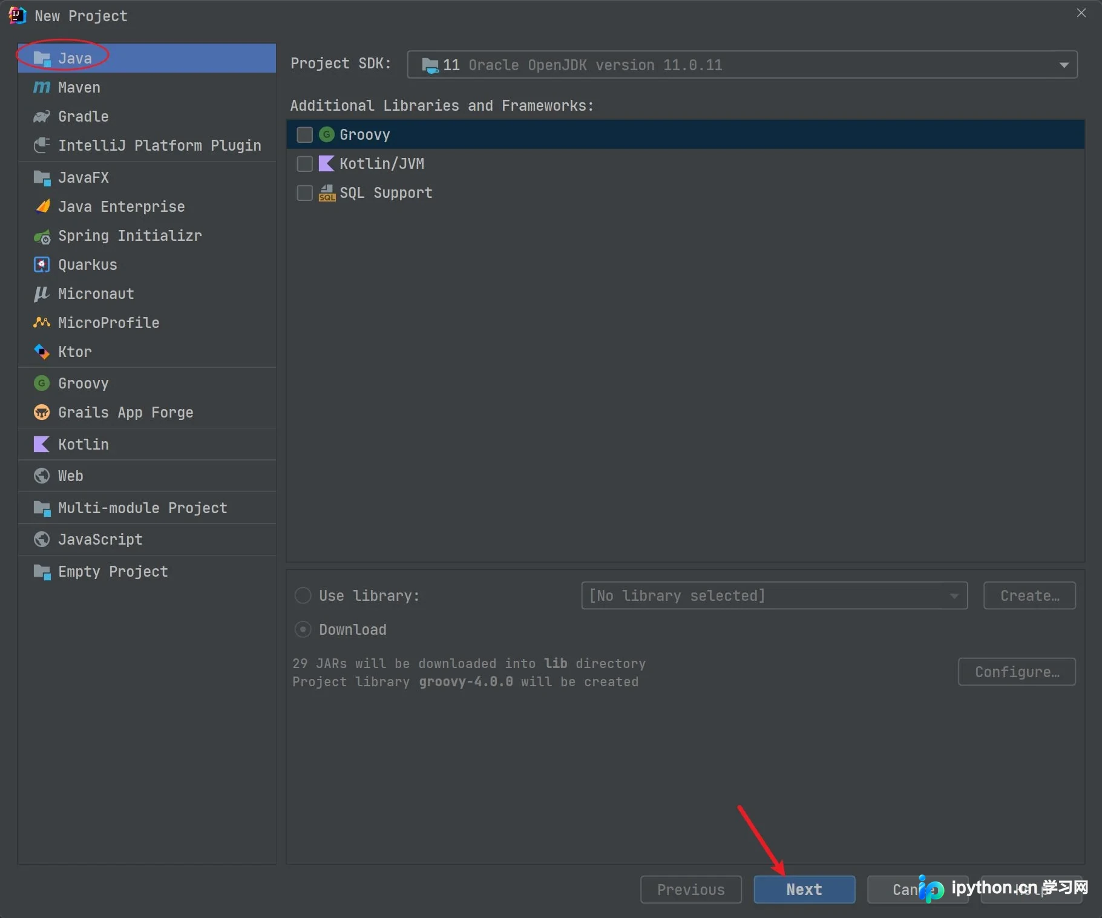Open the Project SDK dropdown

742,65
